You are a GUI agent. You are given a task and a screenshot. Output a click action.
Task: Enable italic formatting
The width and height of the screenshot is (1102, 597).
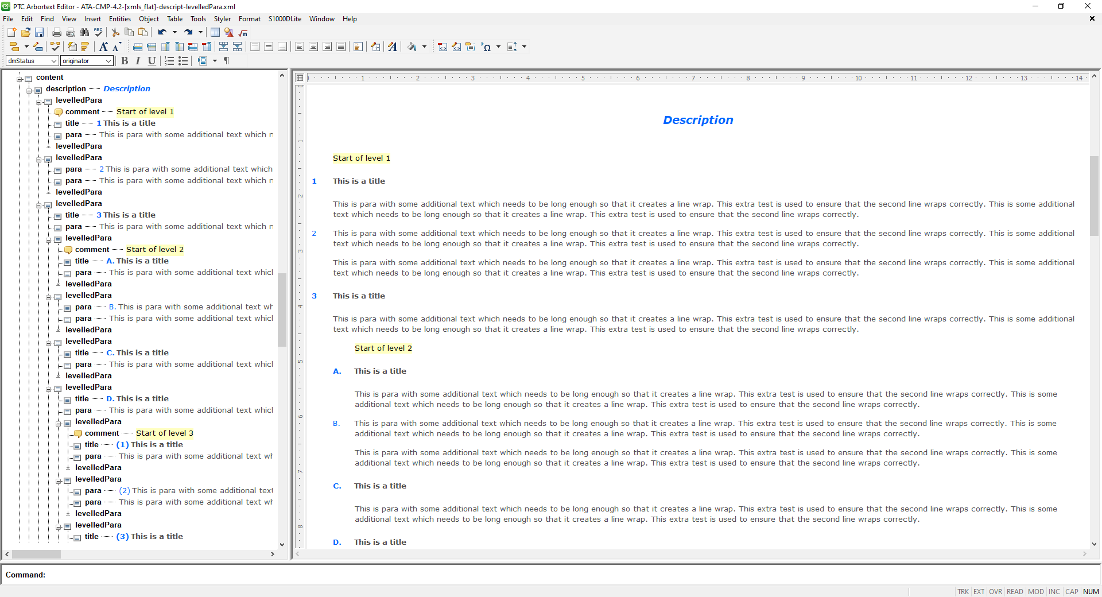[138, 61]
